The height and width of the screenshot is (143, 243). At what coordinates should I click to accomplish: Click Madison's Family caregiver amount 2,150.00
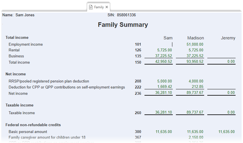(196, 138)
